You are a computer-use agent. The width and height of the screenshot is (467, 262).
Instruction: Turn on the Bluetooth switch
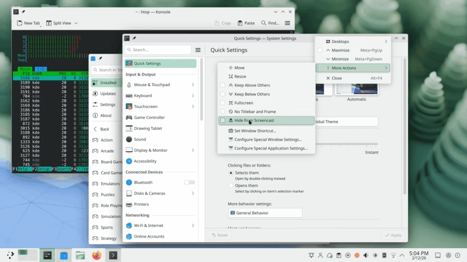point(189,182)
